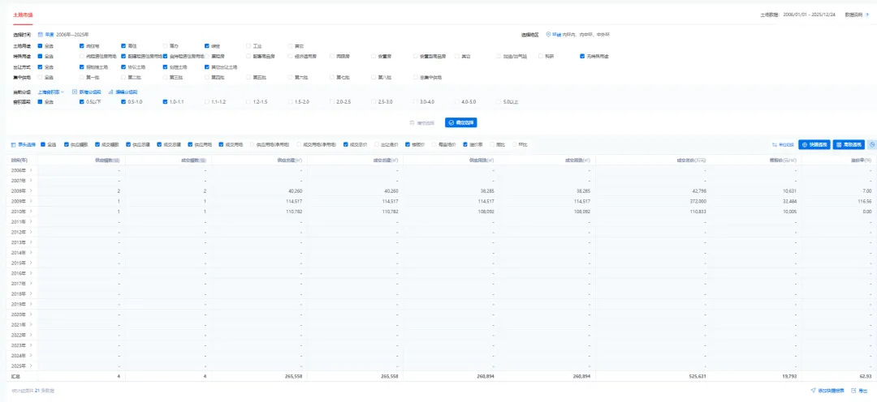877x402 pixels.
Task: Click the 525,631 summary total price
Action: [x=697, y=376]
